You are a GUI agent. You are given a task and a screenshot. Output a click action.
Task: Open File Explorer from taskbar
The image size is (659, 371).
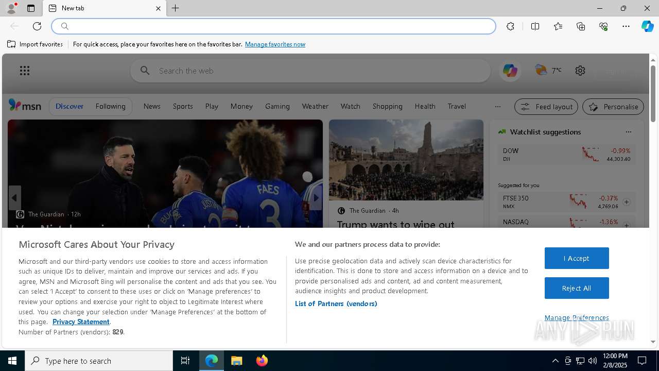click(x=237, y=361)
